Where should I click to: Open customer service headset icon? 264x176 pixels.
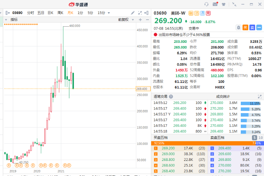tap(206, 4)
